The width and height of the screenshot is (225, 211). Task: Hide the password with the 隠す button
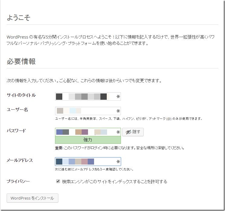coord(133,132)
